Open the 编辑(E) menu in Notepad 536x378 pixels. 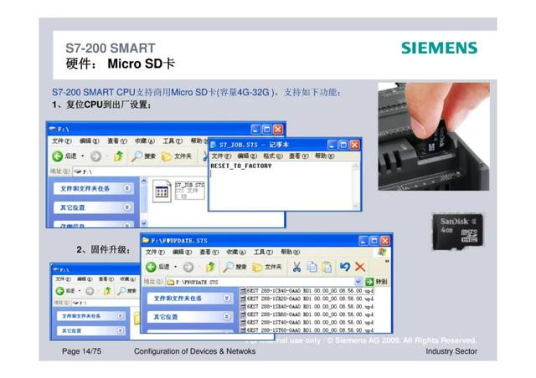247,156
